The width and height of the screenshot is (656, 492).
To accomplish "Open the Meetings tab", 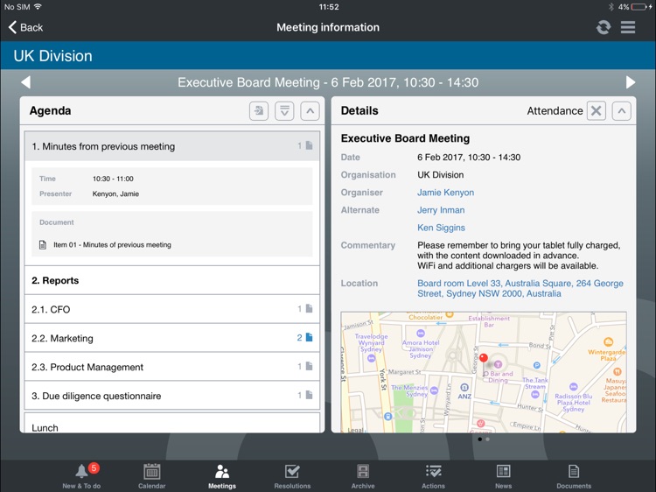I will [222, 476].
